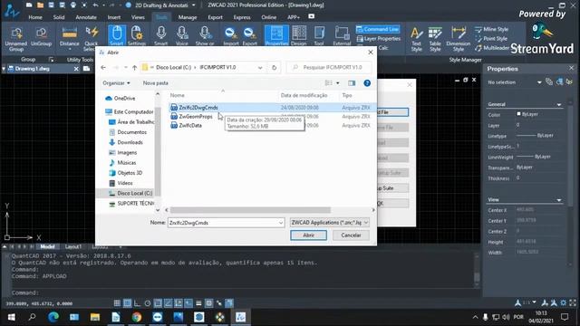Click the Nova pasta button

(x=155, y=83)
